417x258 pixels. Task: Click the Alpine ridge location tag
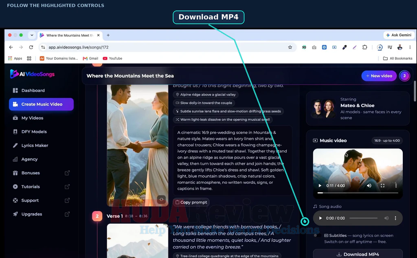[x=206, y=95]
